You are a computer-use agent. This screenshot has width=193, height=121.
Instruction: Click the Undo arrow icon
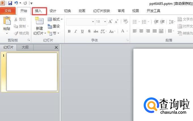tap(16, 3)
